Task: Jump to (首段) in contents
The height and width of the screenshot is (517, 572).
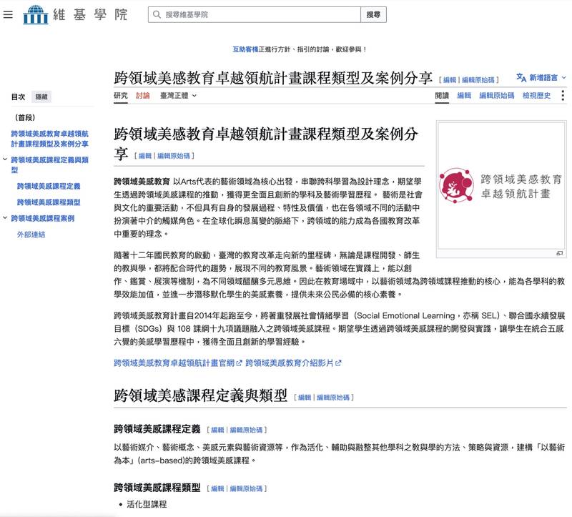Action: 25,117
